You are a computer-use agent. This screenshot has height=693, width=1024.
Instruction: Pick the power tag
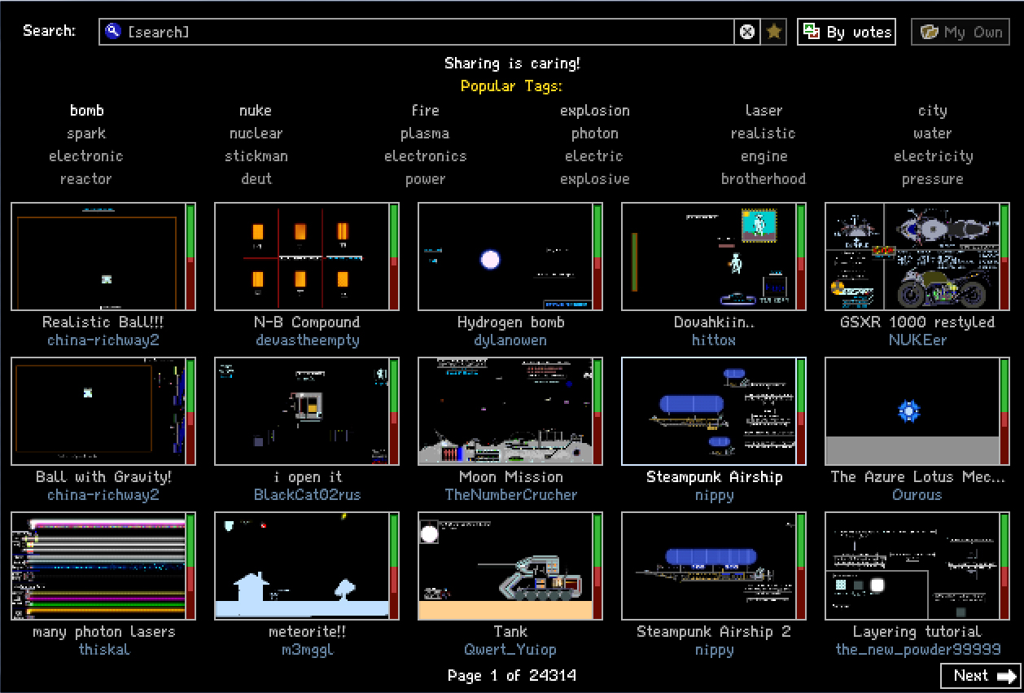point(425,179)
